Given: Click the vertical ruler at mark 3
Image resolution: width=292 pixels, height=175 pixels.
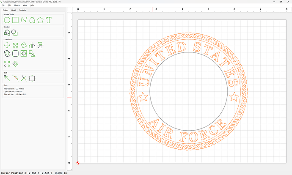Looking at the screenshot, I should [x=70, y=85].
